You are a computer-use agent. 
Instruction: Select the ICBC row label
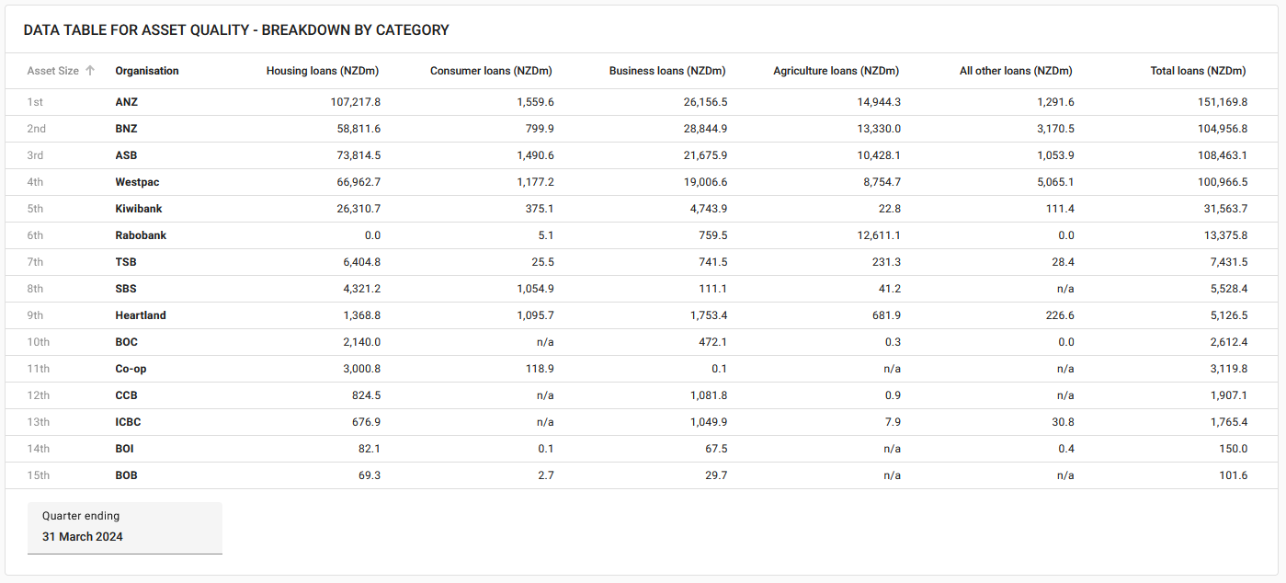[x=128, y=422]
